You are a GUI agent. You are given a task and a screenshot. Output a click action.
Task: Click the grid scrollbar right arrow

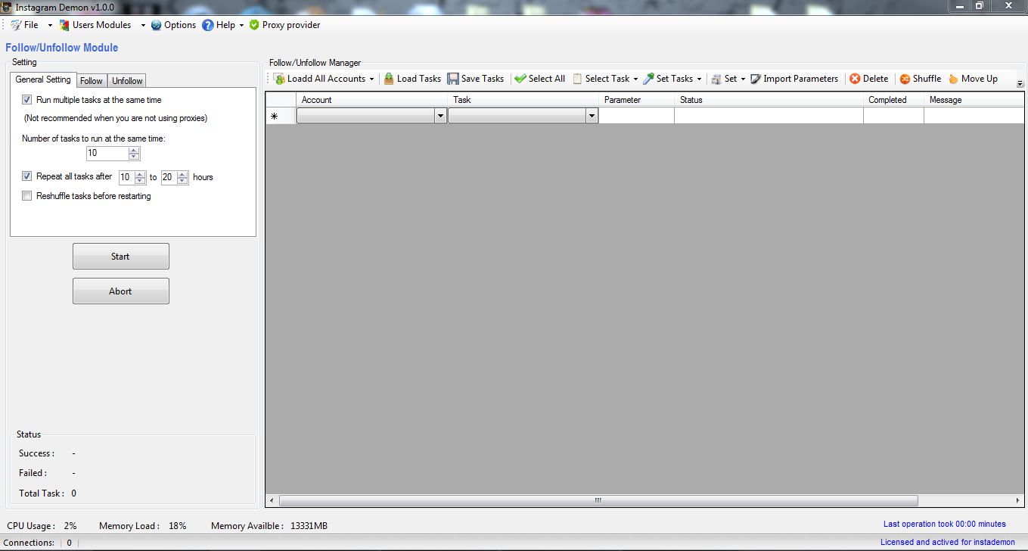point(1018,501)
